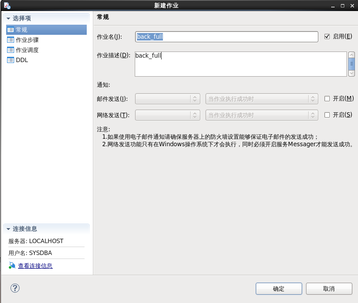Collapse the 连接信息 section
Viewport: 358px width, 303px height.
click(7, 229)
